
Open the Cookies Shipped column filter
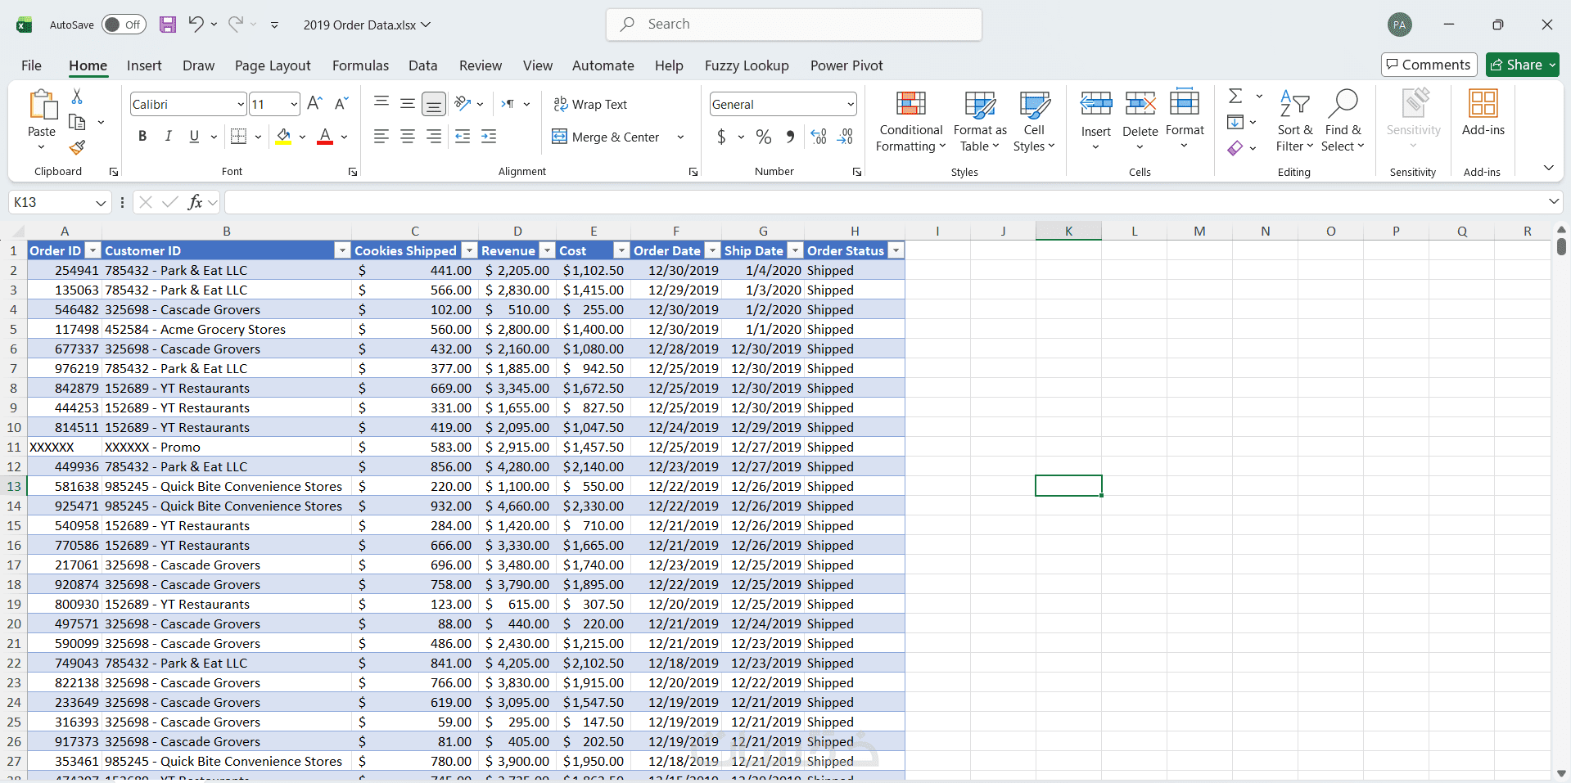coord(469,250)
